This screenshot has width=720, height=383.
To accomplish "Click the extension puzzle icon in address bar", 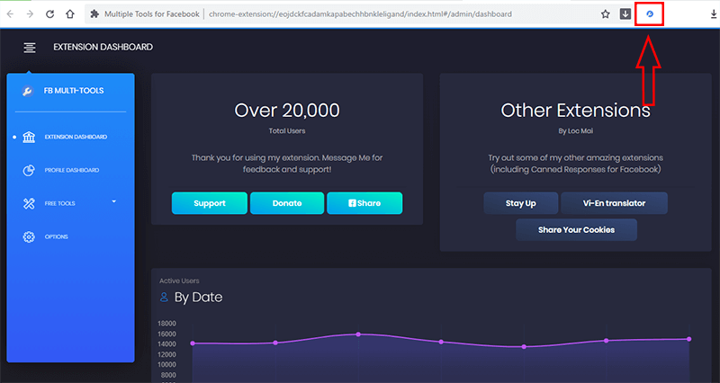I will pos(94,14).
